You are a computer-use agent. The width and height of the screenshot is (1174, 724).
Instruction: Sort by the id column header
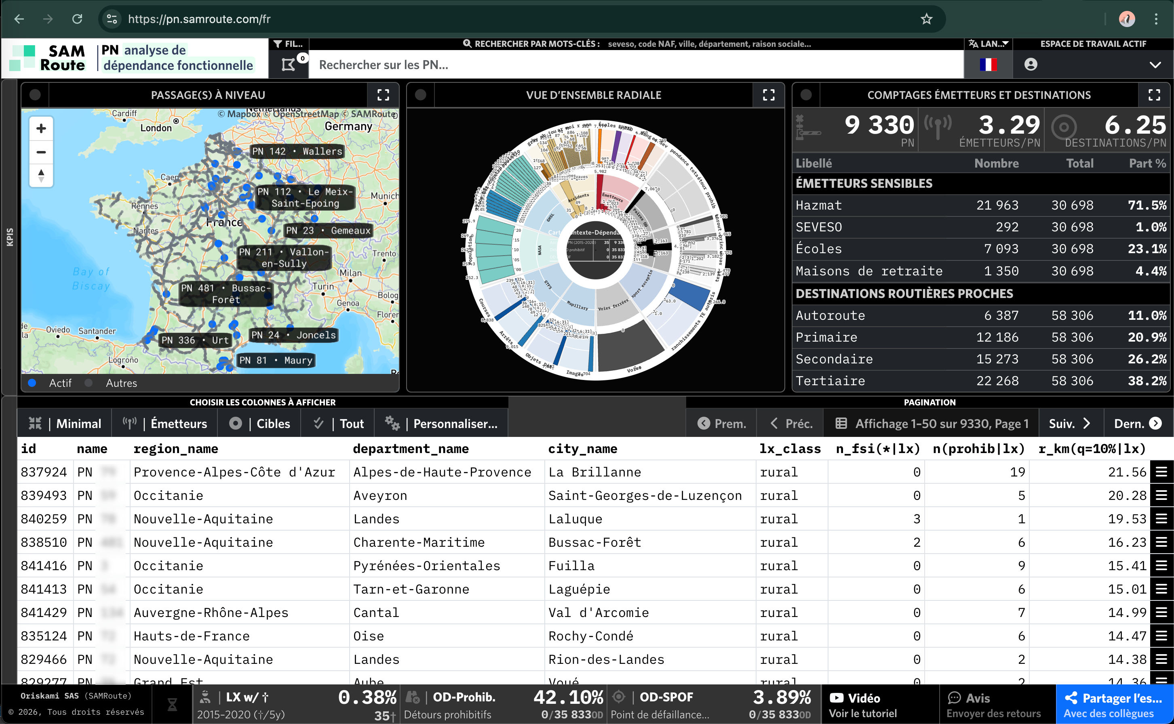tap(28, 449)
